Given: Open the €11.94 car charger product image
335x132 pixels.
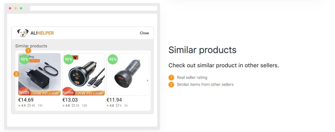Looking at the screenshot, I should pos(127,75).
